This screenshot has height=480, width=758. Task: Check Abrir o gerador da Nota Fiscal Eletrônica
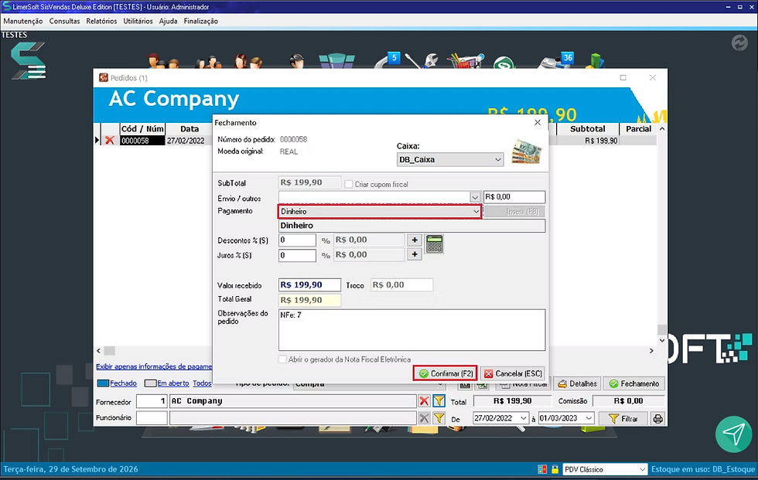pyautogui.click(x=283, y=359)
